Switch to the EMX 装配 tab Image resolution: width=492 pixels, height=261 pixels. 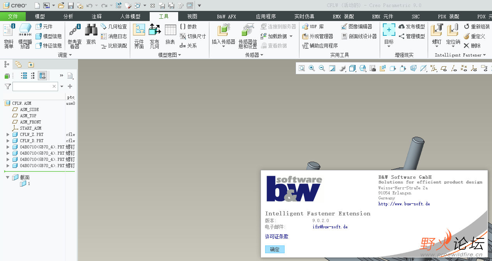point(343,16)
